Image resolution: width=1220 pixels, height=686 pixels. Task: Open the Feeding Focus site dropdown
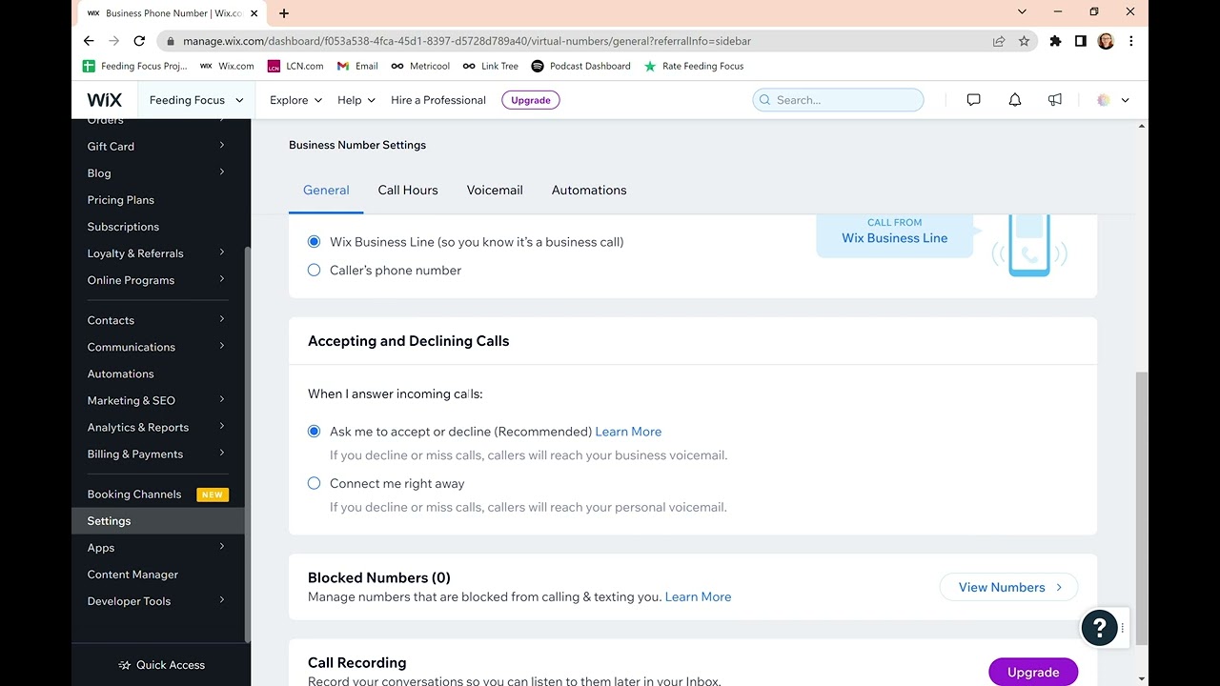[196, 100]
